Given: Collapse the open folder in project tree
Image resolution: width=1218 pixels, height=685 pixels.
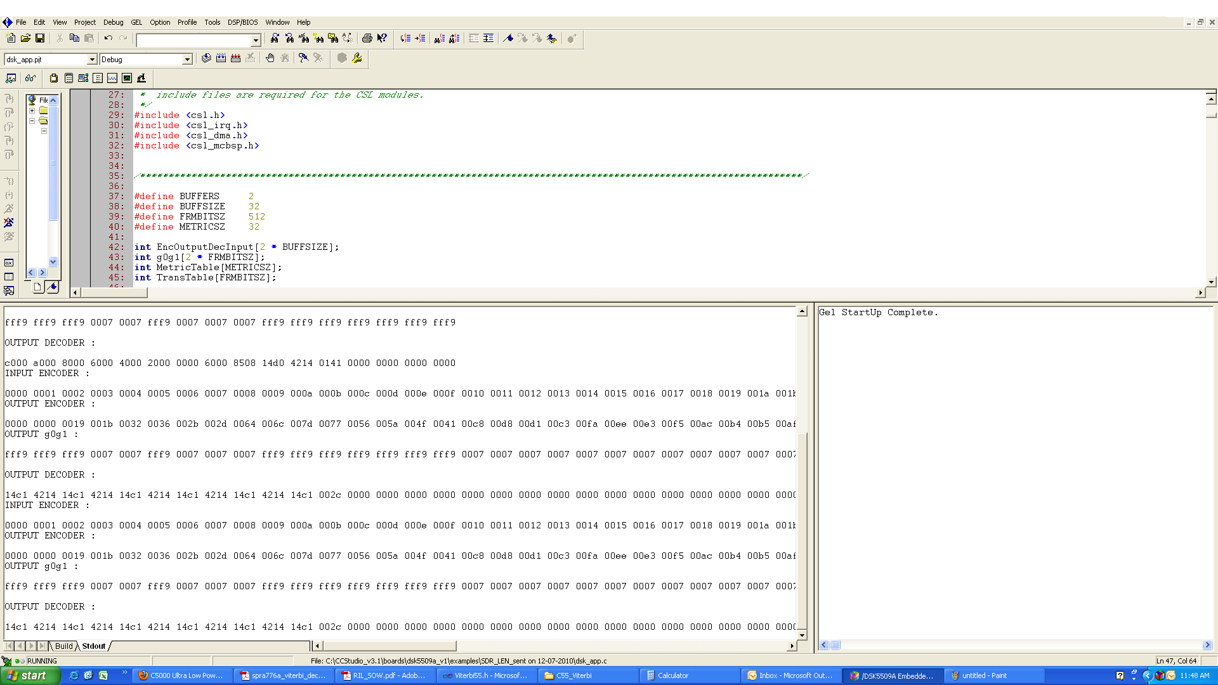Looking at the screenshot, I should tap(32, 121).
